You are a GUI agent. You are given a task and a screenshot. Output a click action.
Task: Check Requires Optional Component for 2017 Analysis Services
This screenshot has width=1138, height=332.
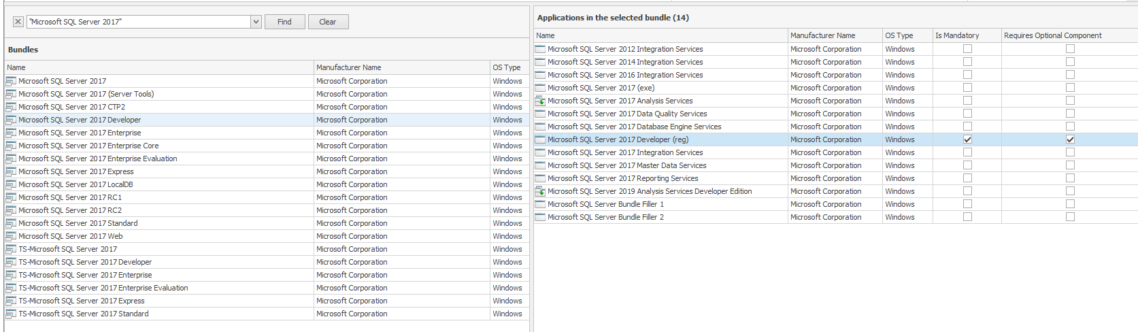pos(1070,101)
